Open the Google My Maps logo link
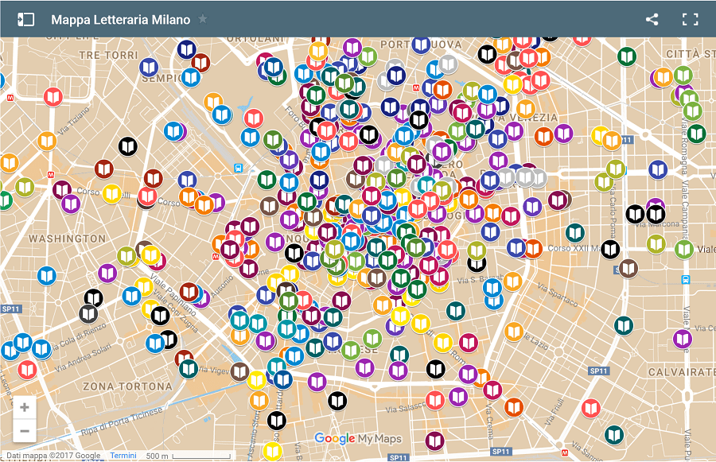716x462 pixels. point(358,439)
